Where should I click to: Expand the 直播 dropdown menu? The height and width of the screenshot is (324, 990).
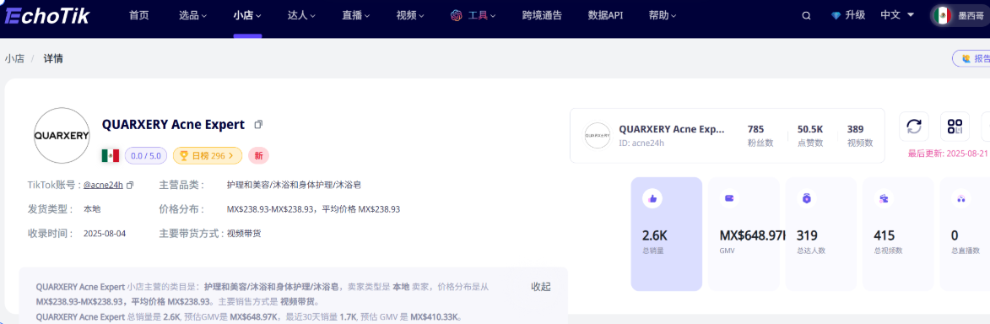click(356, 16)
